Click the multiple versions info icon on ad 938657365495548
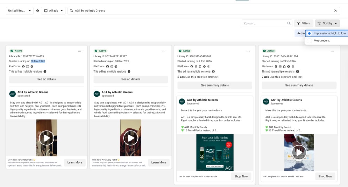348x187 pixels. [x=213, y=71]
